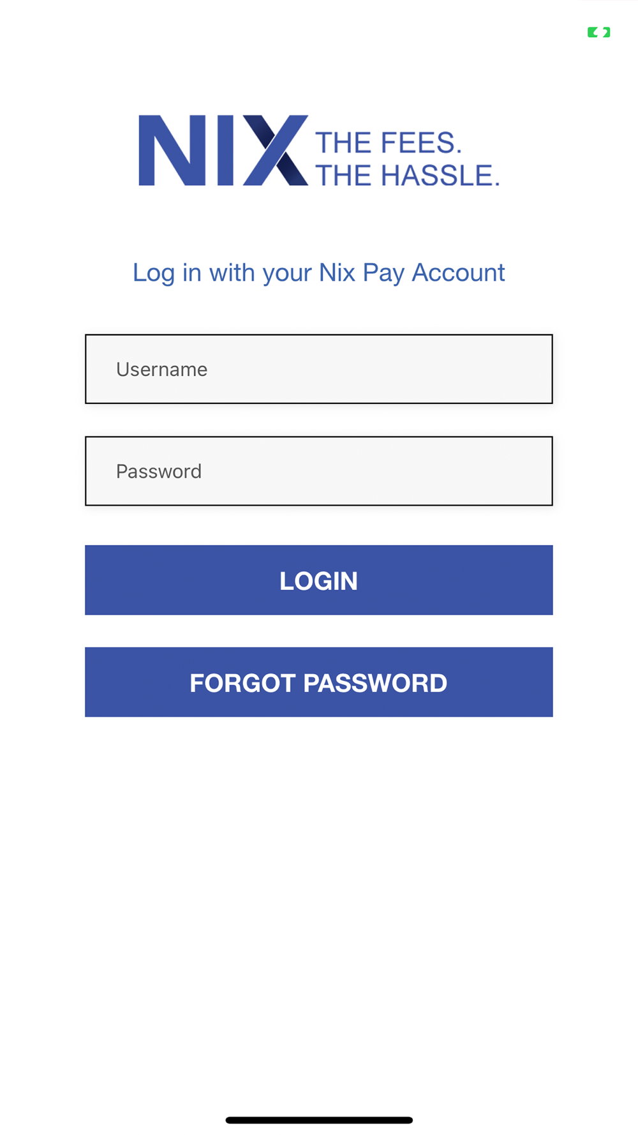Click the I letter of the NIX logo

(226, 151)
